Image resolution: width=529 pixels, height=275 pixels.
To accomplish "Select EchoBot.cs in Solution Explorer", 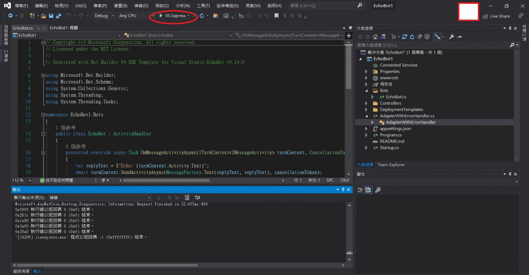I will [x=396, y=96].
